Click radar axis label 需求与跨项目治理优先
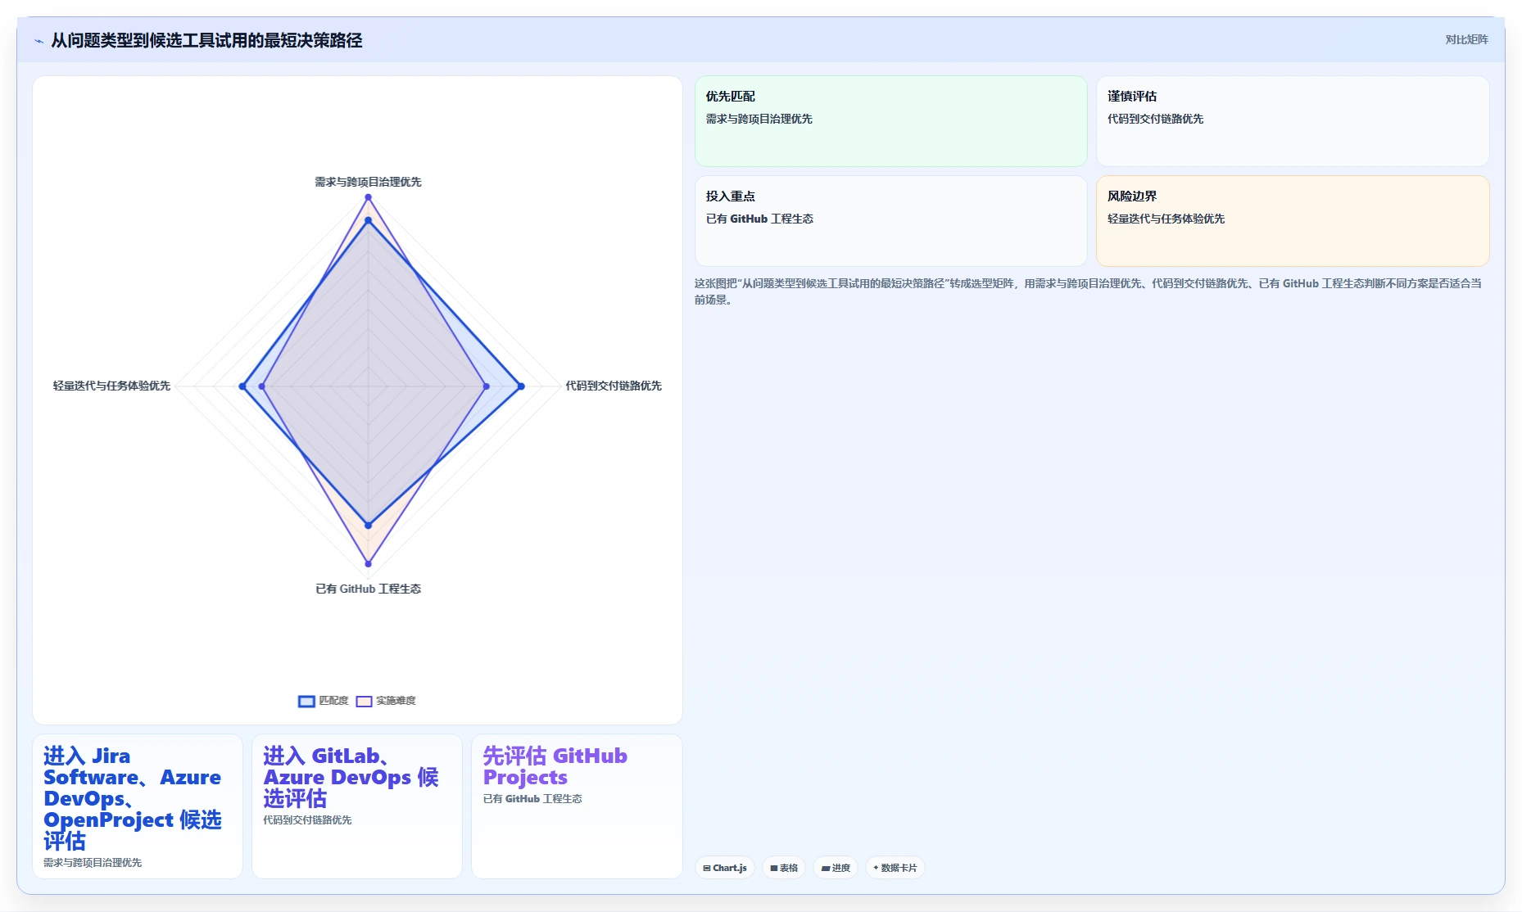This screenshot has width=1522, height=912. click(x=368, y=182)
